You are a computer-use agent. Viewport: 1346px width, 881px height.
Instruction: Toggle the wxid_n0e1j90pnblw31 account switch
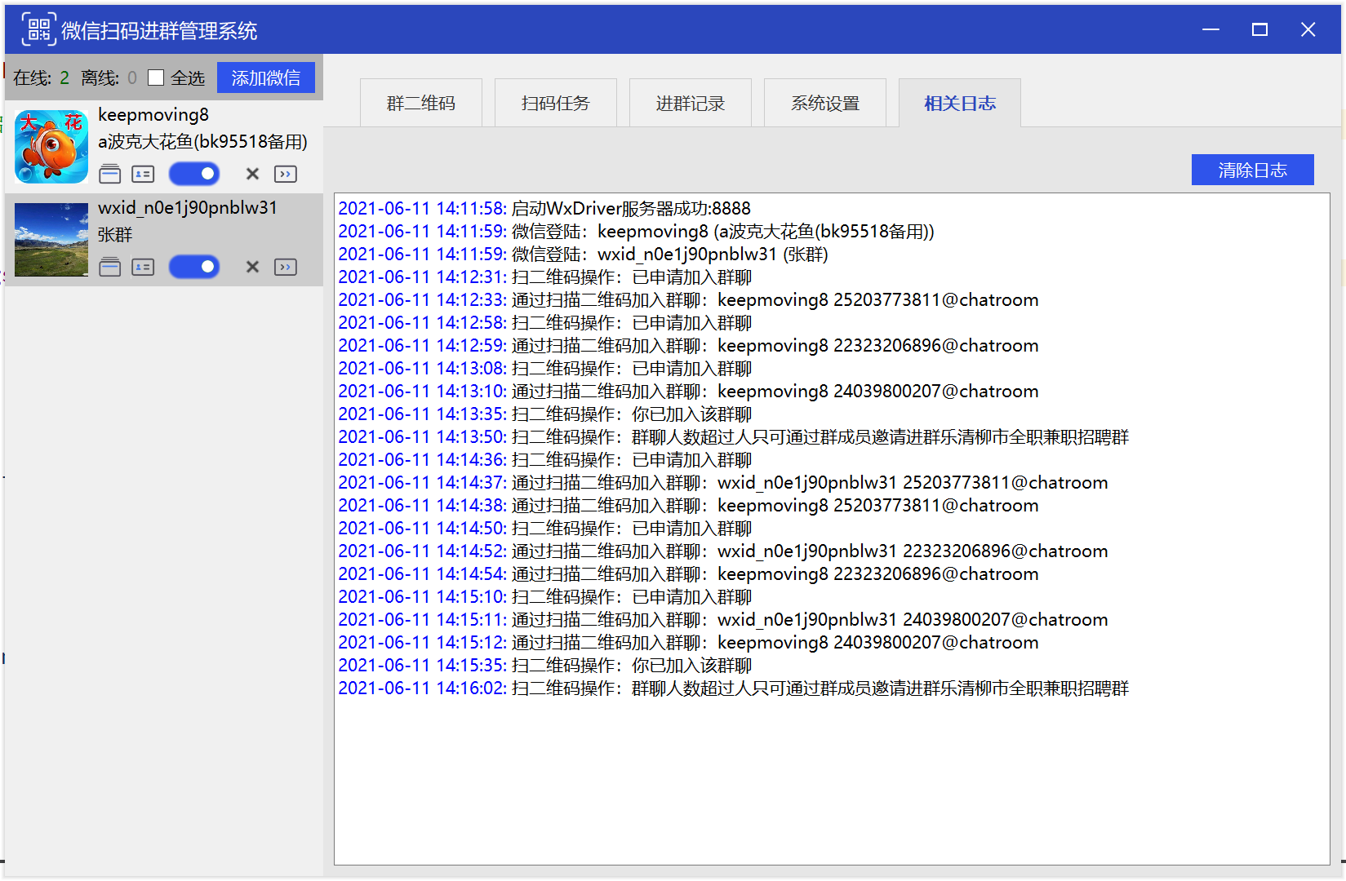point(194,267)
